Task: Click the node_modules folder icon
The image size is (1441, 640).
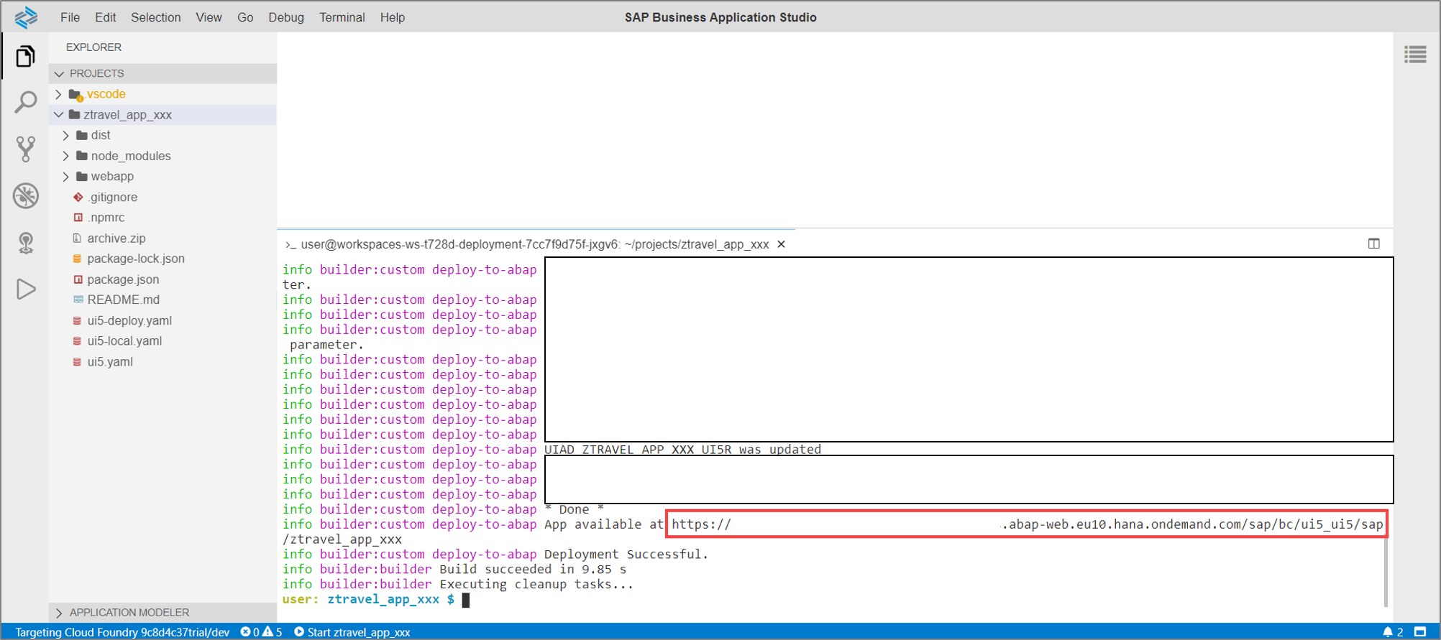Action: 82,156
